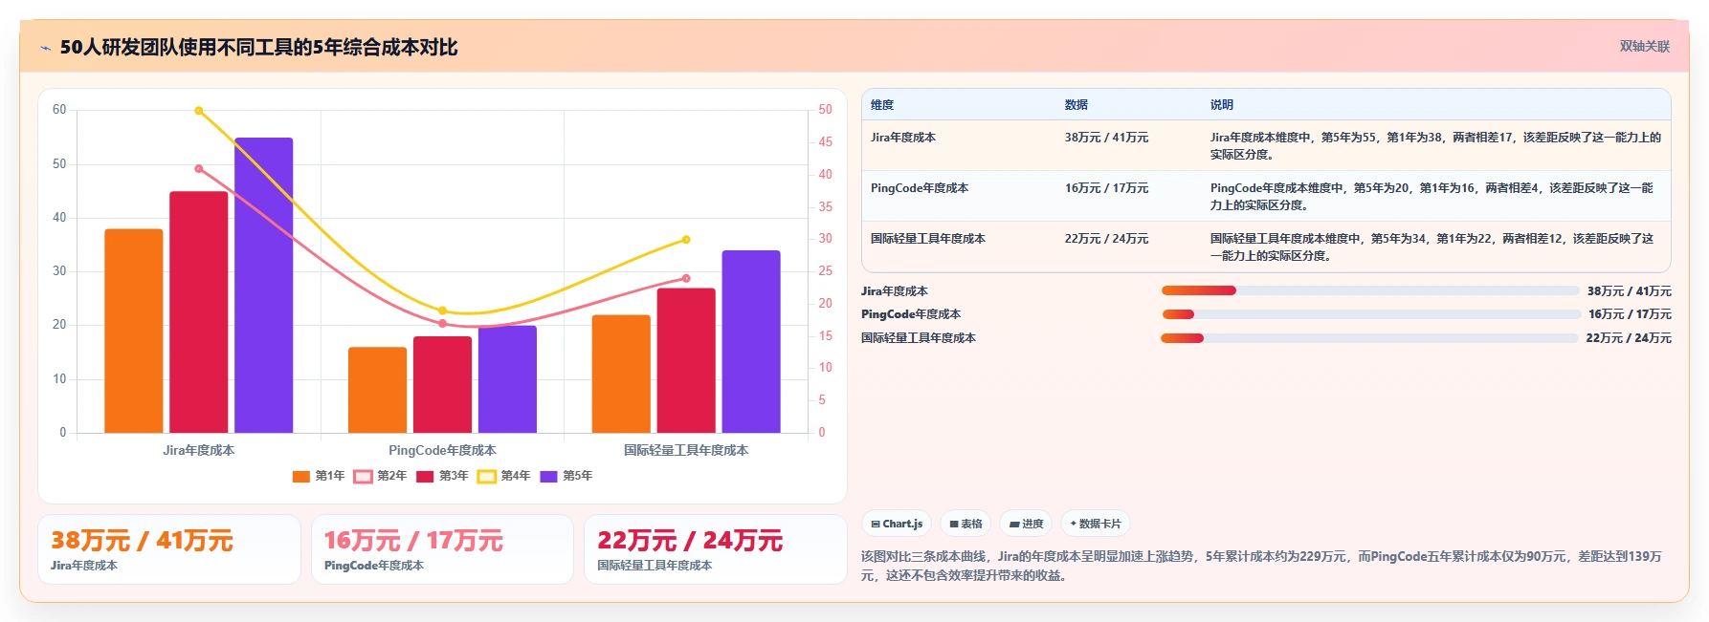Click the yellow 第4年 line point above Jira

click(x=199, y=111)
